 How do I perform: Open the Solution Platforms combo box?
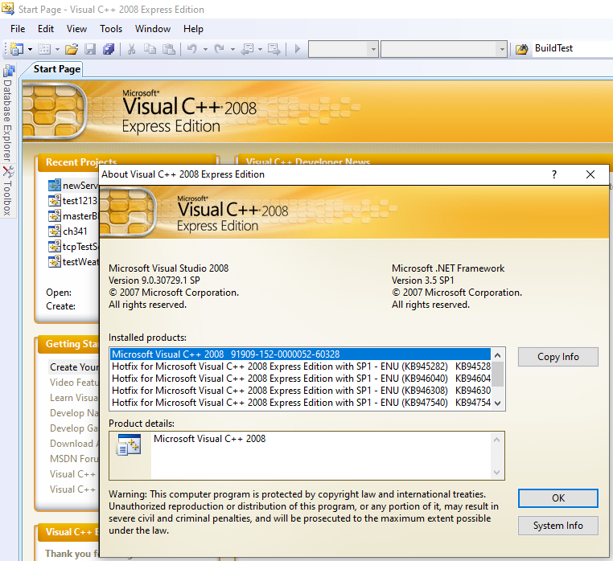coord(444,49)
